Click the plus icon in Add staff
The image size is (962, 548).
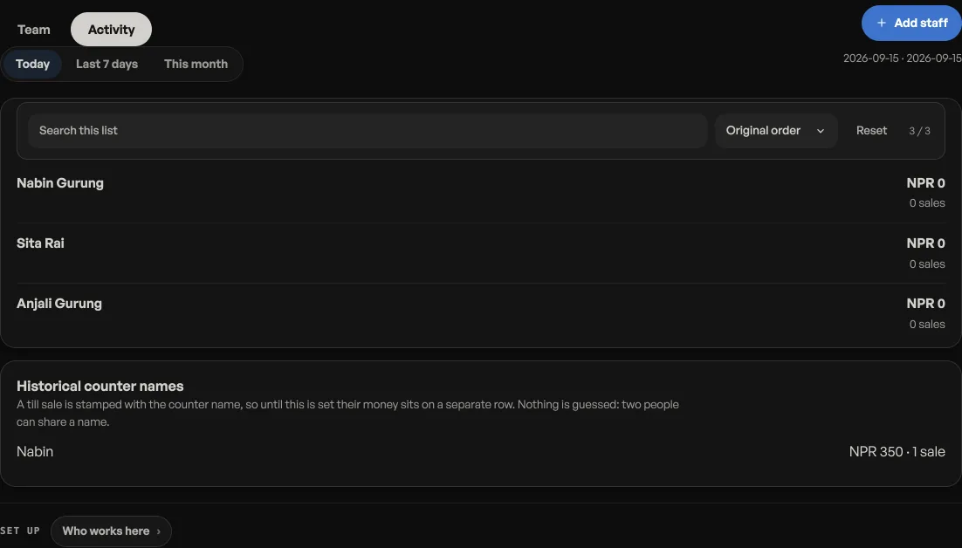[x=882, y=24]
